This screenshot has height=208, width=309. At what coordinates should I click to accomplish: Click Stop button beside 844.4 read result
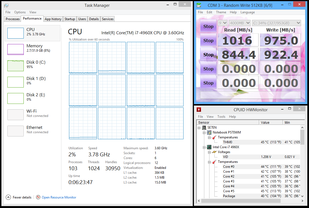tap(208, 54)
